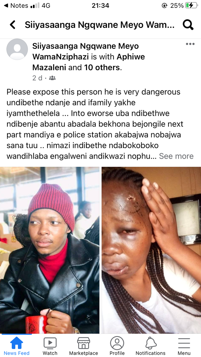
Task: Expand post text with See more
Action: 176,156
